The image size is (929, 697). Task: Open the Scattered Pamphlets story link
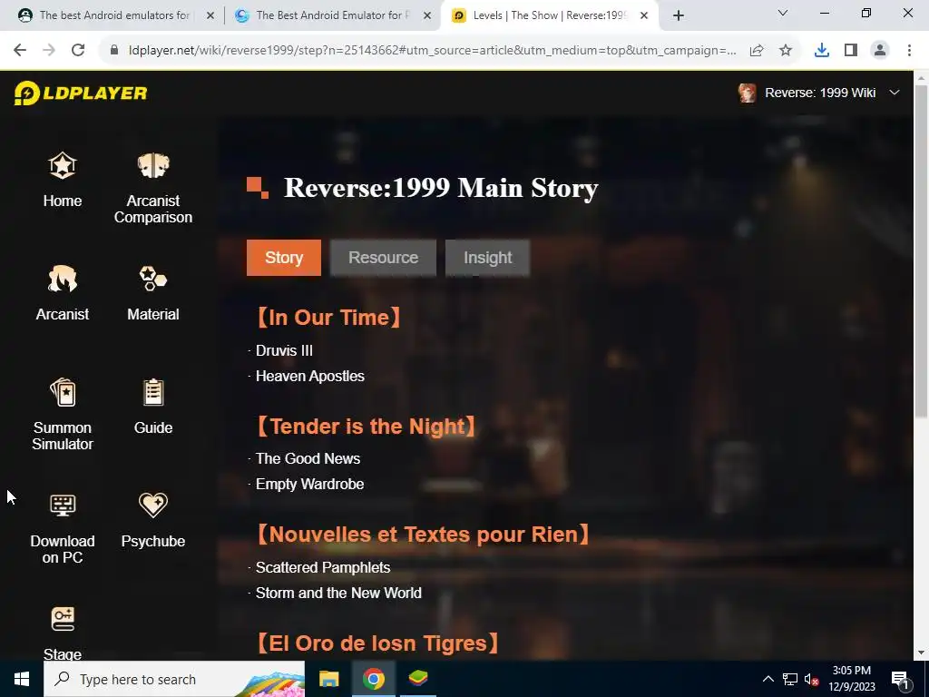coord(323,568)
